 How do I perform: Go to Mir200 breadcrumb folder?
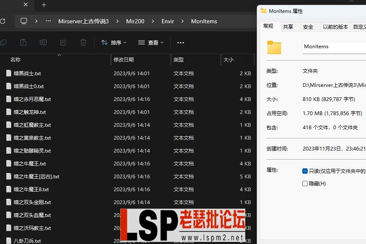click(135, 21)
